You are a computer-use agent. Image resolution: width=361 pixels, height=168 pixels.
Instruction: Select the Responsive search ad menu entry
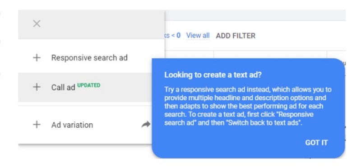[x=92, y=58]
